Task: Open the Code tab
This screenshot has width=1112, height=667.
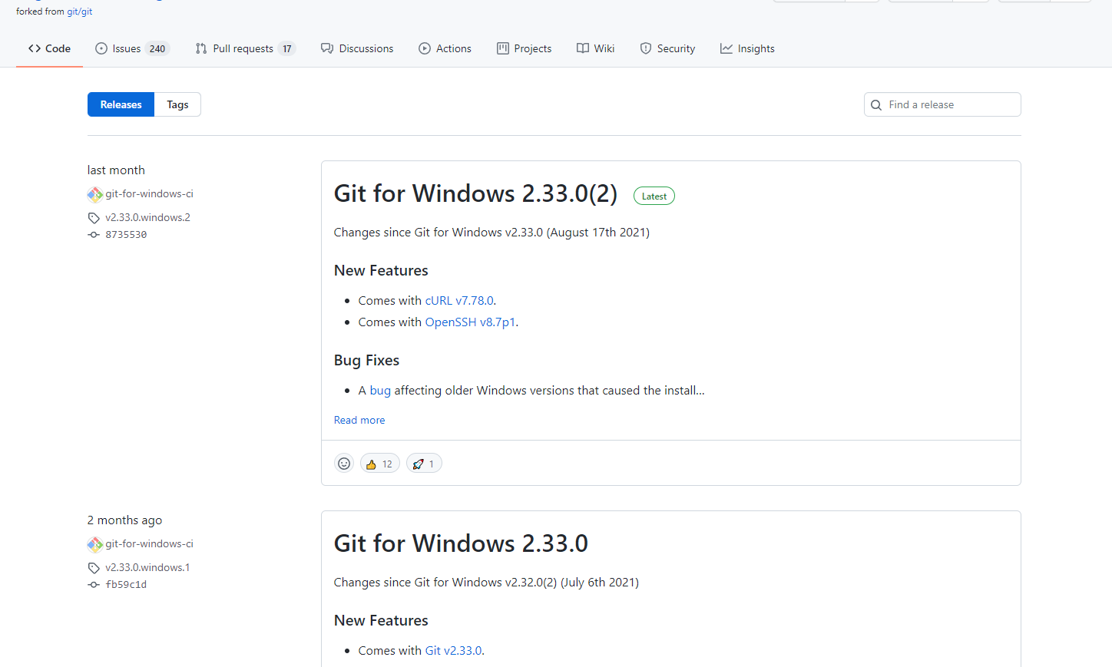Action: click(x=49, y=48)
